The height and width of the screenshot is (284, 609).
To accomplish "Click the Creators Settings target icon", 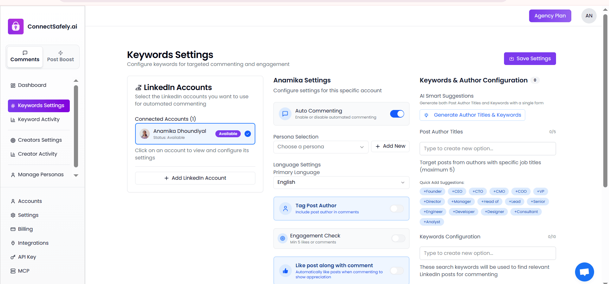I will pos(13,140).
